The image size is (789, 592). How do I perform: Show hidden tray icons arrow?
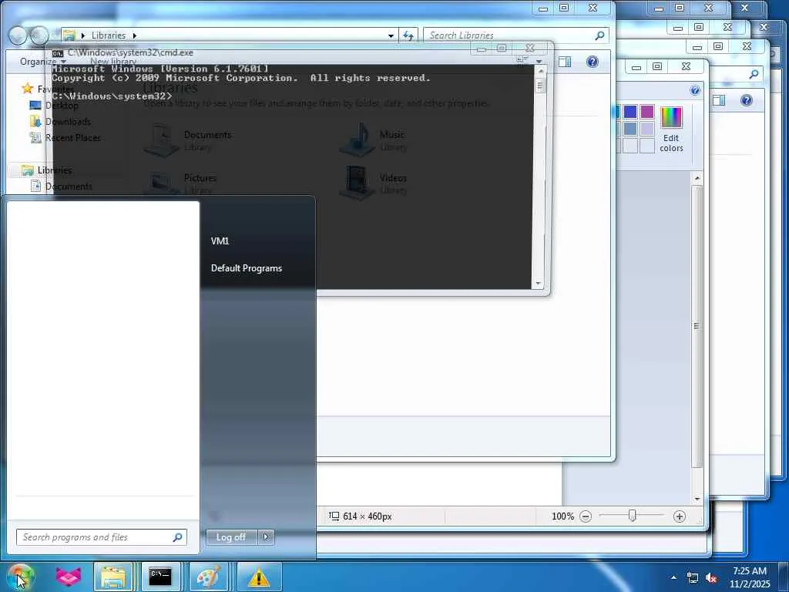click(x=673, y=577)
